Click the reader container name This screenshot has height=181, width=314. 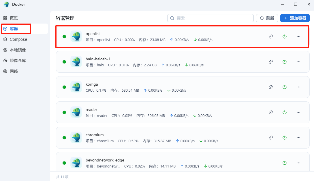coord(91,109)
